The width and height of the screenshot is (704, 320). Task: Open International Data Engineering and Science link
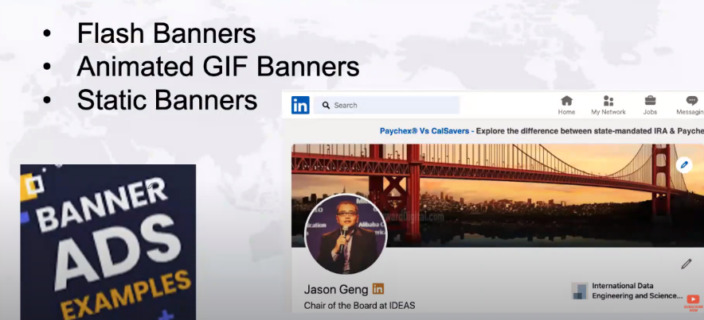click(638, 291)
